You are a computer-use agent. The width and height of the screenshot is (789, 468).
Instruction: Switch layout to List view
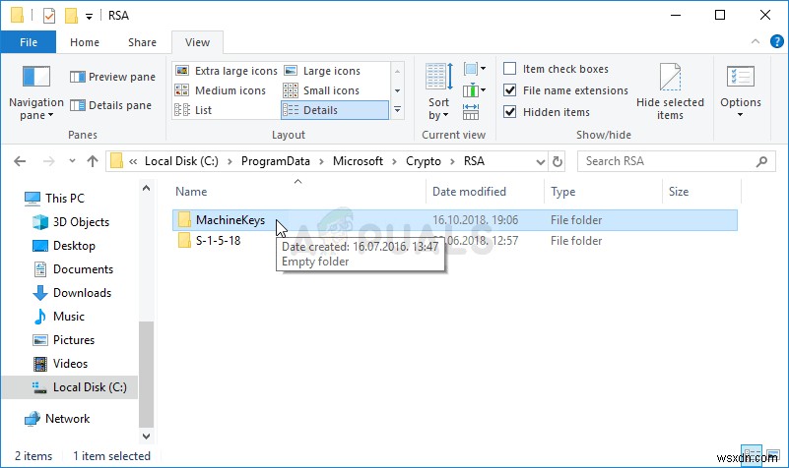click(193, 110)
